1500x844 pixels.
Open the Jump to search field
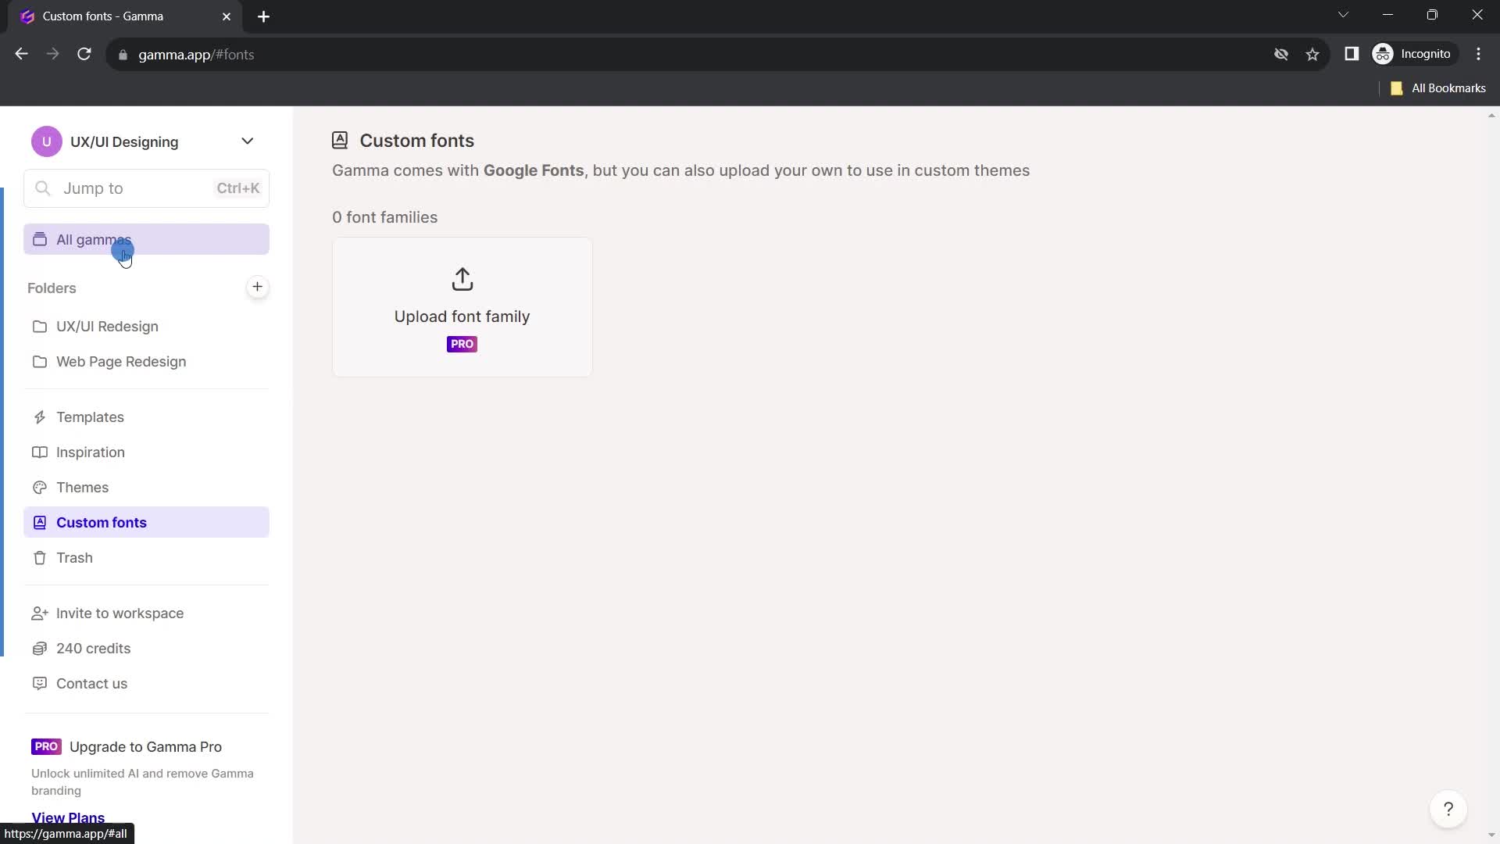(x=148, y=188)
